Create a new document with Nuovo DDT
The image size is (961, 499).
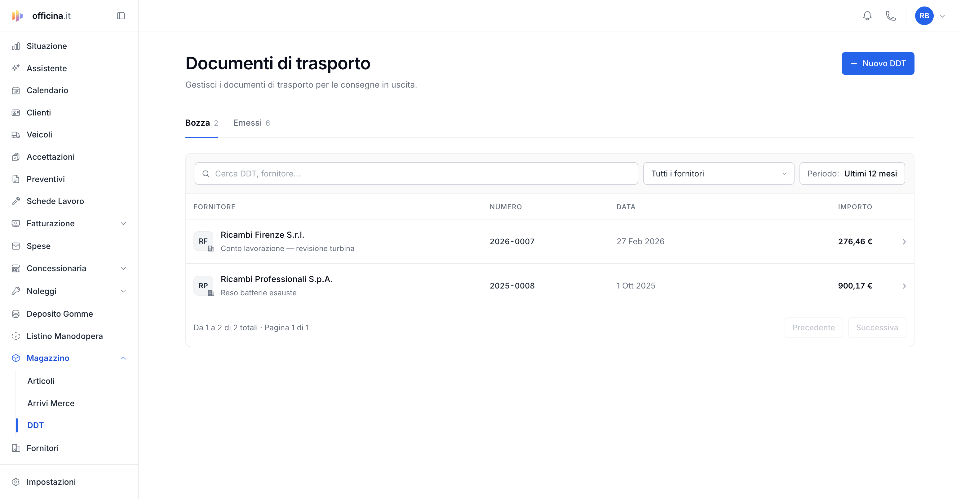coord(877,63)
